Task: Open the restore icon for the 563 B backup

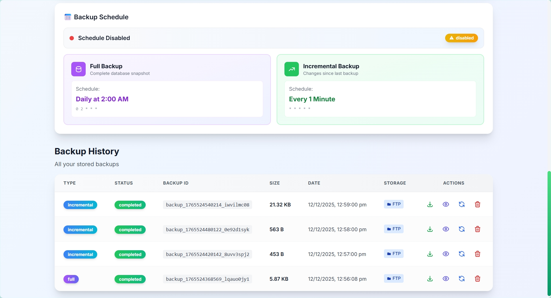Action: pos(461,229)
